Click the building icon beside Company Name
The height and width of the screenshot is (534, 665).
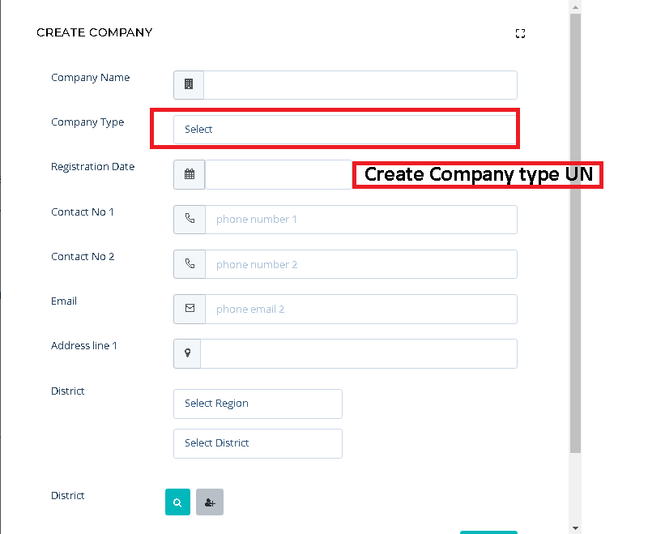pos(189,84)
